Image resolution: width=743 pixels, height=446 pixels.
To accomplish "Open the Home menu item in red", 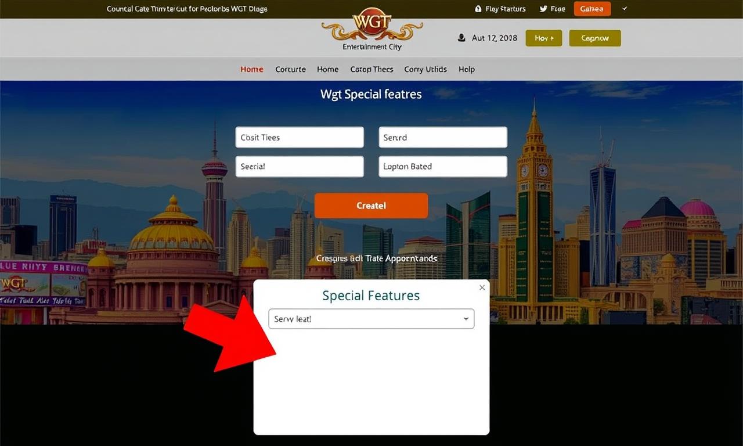I will (x=252, y=69).
